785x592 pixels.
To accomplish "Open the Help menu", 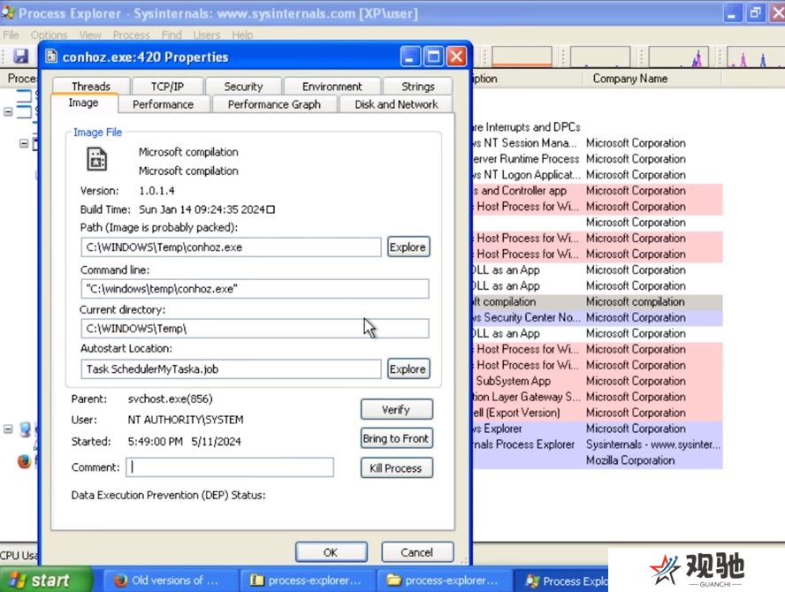I will (242, 35).
